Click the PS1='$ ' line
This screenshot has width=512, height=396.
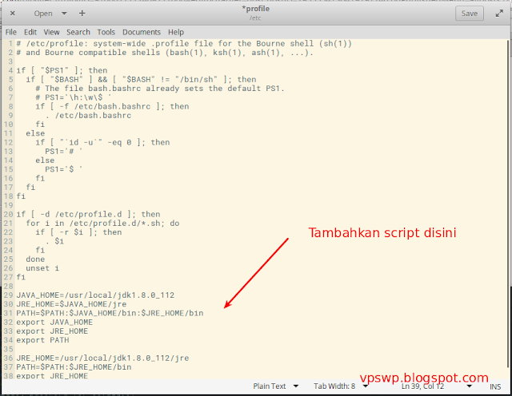tap(64, 169)
